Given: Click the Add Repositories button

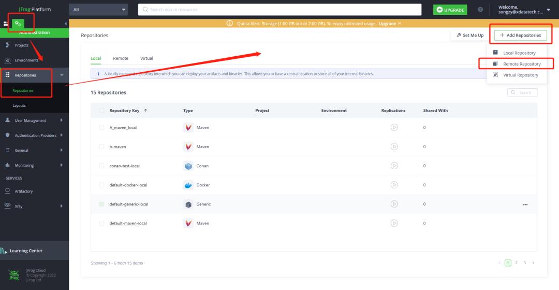Looking at the screenshot, I should click(520, 35).
